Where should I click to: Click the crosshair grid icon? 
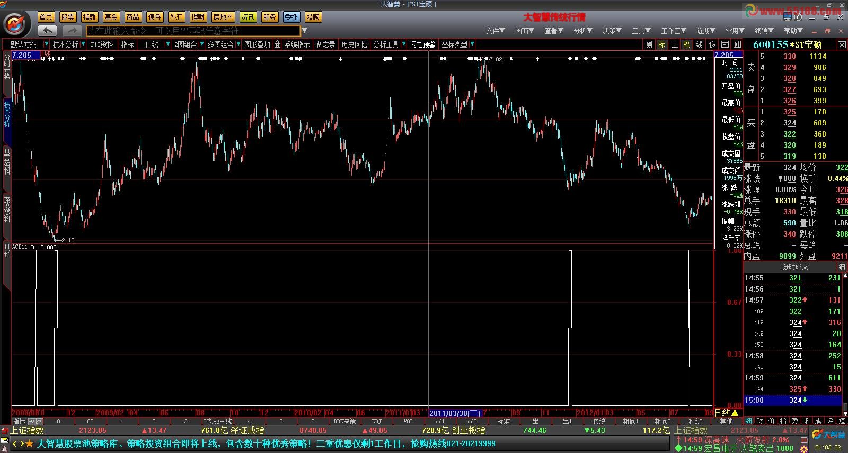click(x=674, y=44)
